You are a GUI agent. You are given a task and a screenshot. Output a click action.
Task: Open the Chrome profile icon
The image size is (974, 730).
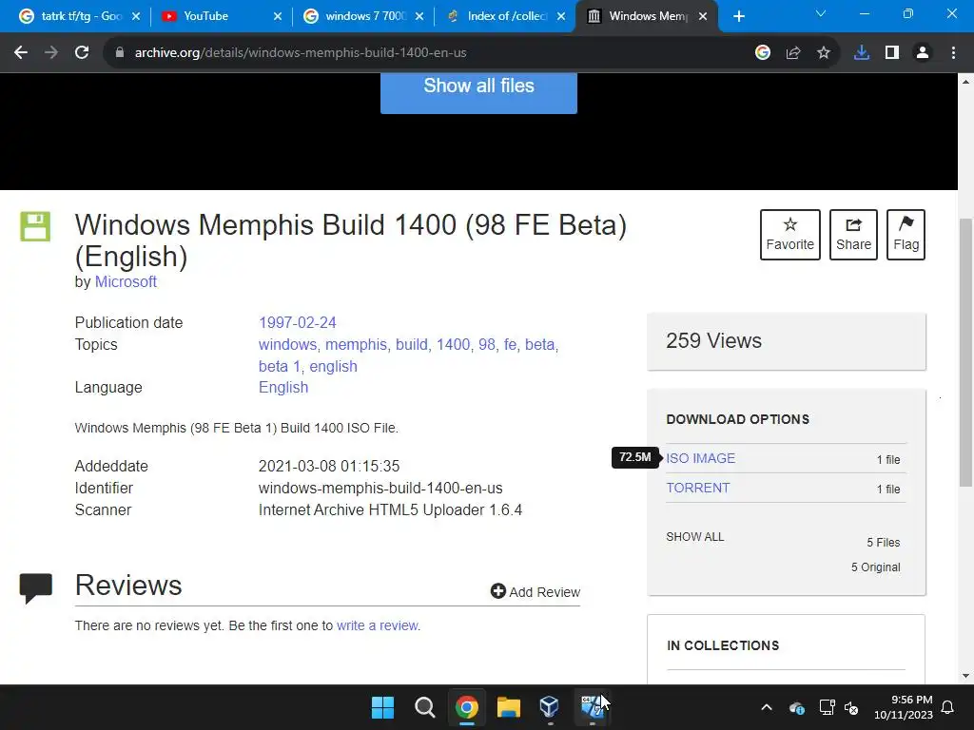[x=923, y=53]
